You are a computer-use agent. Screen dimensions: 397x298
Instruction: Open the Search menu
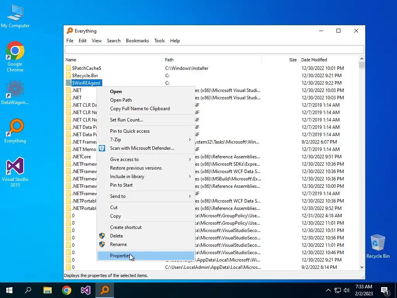114,41
